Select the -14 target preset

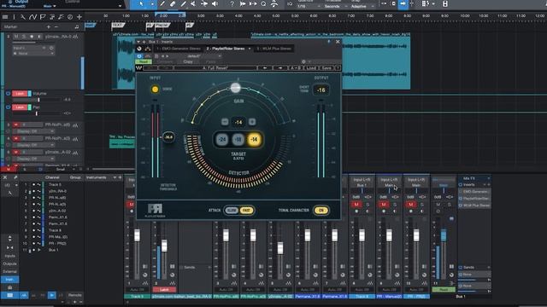tap(254, 140)
